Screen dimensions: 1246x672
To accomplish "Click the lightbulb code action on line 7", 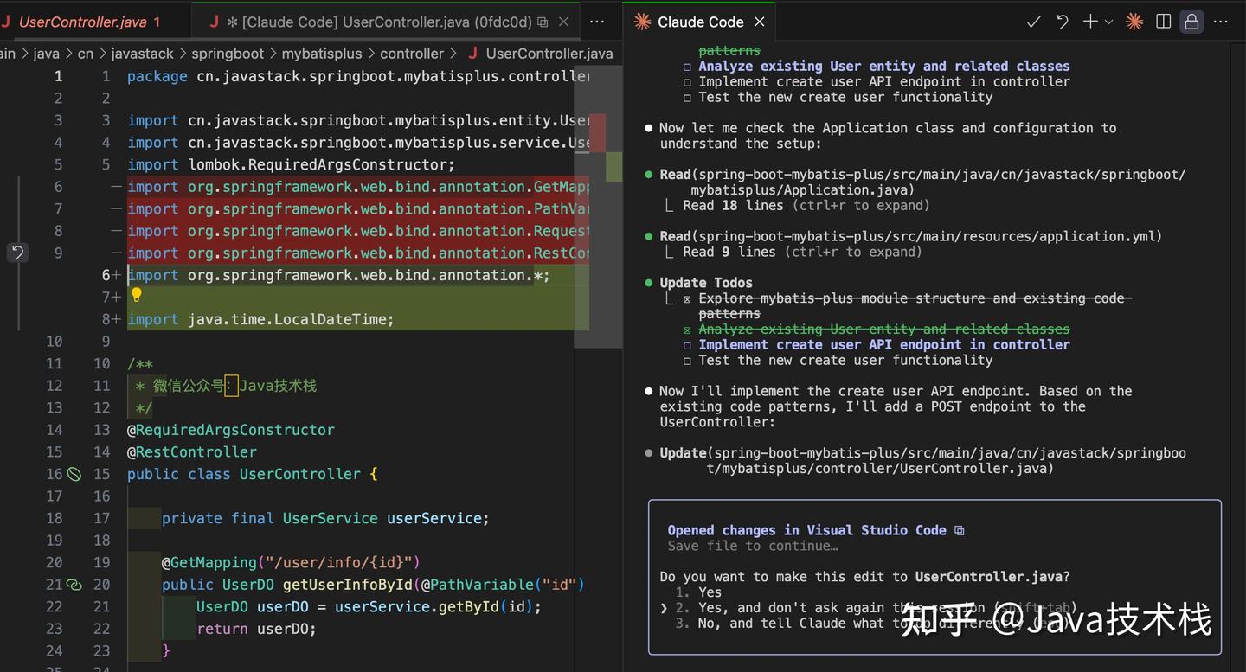I will pyautogui.click(x=136, y=296).
